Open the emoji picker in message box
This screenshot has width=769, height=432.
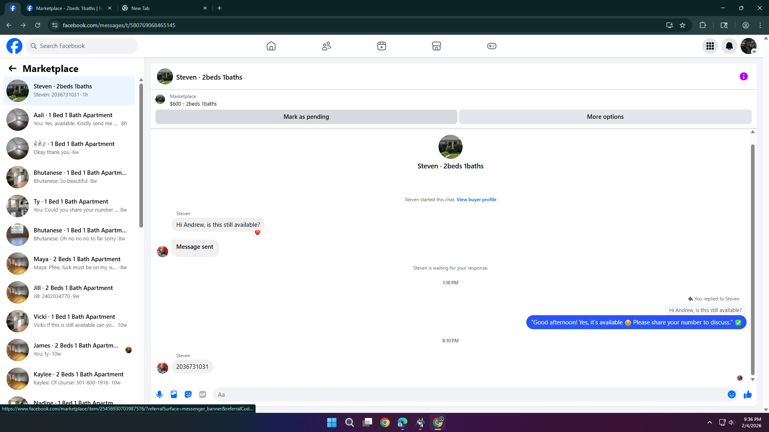731,394
